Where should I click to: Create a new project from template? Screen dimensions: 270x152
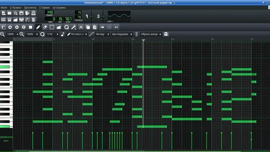(x=4, y=13)
